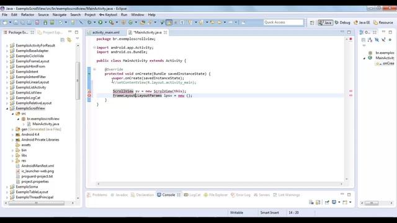Click the New Java Class icon

click(131, 22)
